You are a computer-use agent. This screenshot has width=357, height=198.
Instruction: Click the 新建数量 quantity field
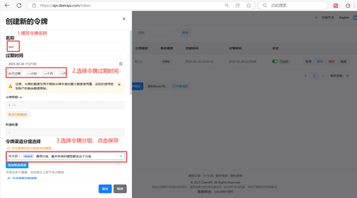coord(65,133)
